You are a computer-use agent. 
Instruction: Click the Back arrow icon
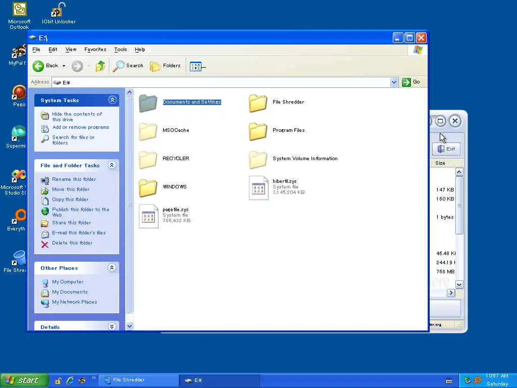(x=38, y=66)
